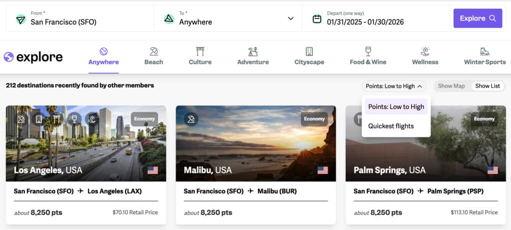Image resolution: width=511 pixels, height=230 pixels.
Task: Click the explore globe logo icon
Action: tap(8, 57)
